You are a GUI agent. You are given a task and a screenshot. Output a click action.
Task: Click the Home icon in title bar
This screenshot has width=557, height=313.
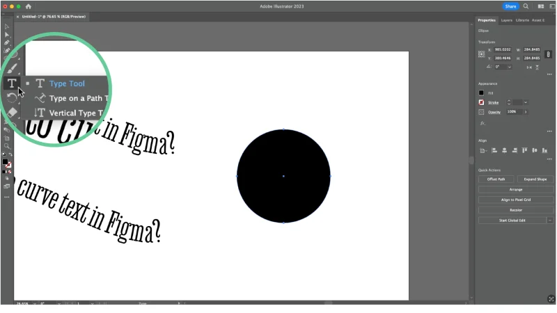[29, 6]
